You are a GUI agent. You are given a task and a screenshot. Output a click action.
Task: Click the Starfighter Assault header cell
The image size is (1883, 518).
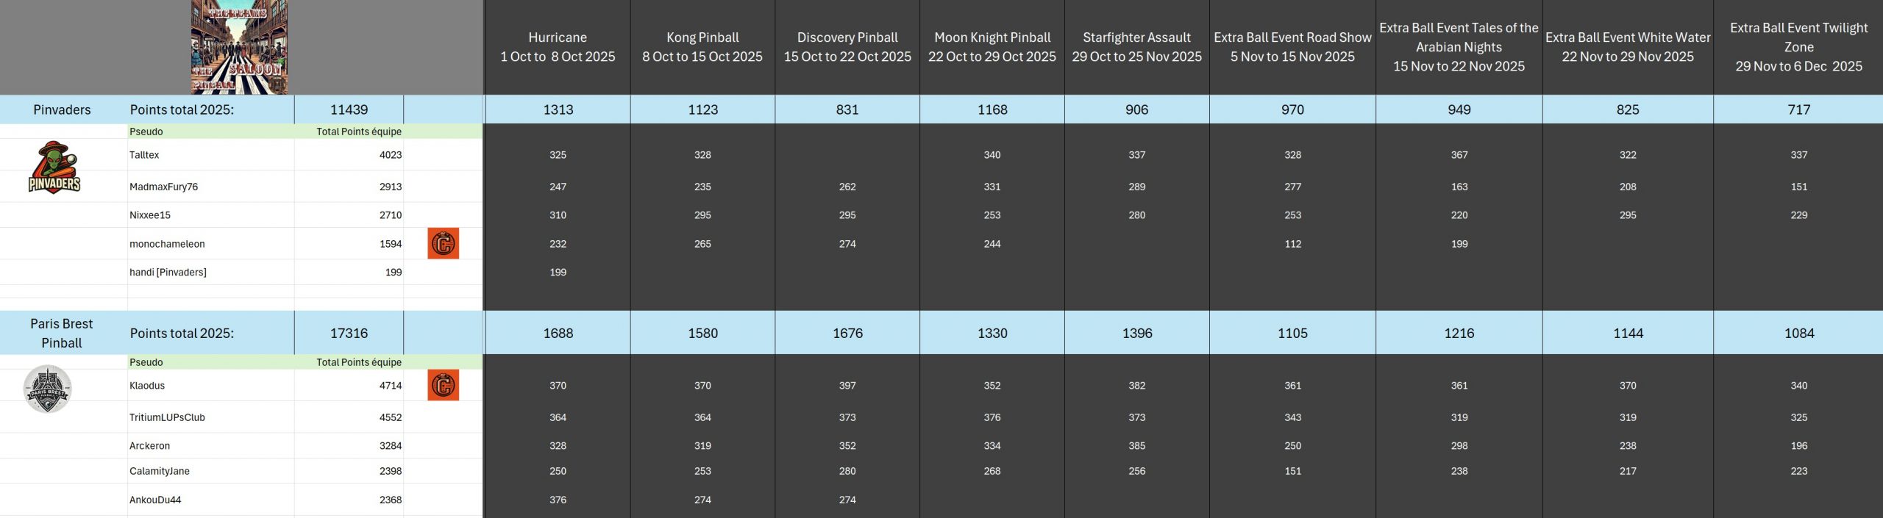(1136, 47)
